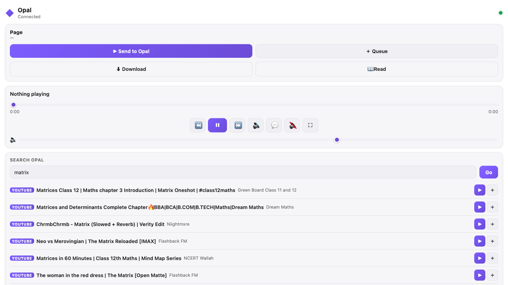Screen dimensions: 508x285
Task: Click YouTube badge on ChrmbChrmb Matrix row
Action: [22, 224]
